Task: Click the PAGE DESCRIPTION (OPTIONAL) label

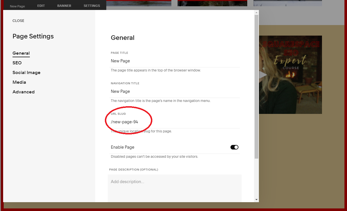Action: click(134, 170)
